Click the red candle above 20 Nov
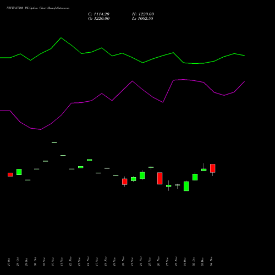This screenshot has width=275, height=275. 125,182
